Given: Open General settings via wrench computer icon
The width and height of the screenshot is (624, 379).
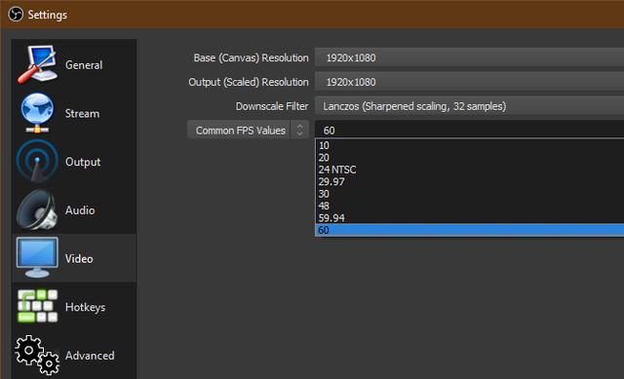Looking at the screenshot, I should [x=38, y=64].
